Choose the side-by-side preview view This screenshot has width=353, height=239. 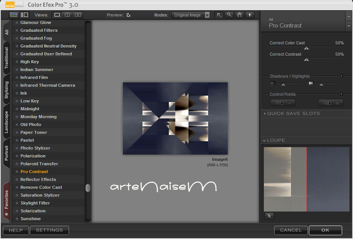(78, 15)
